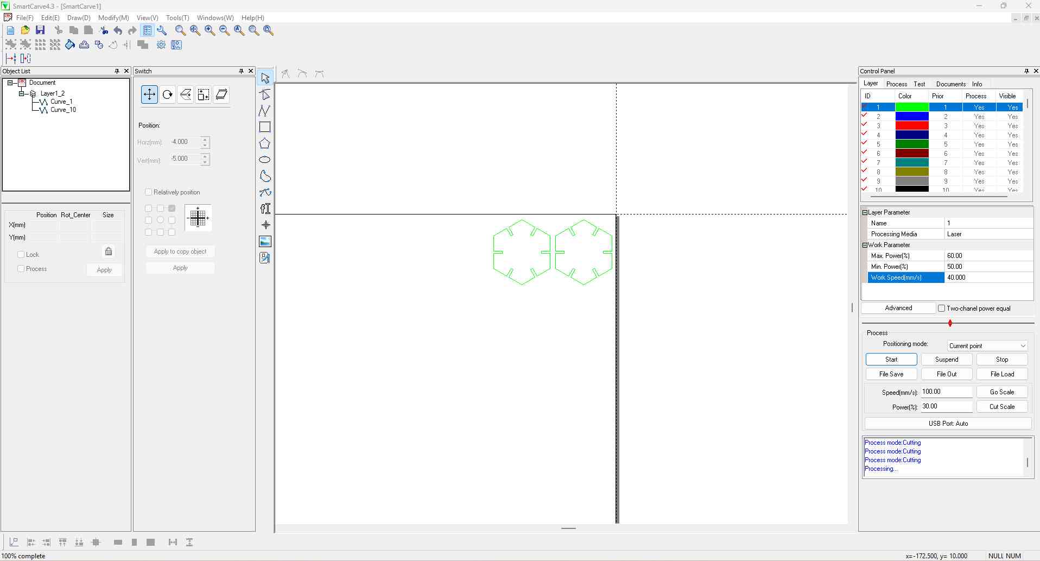Select the rectangle drawing tool
Image resolution: width=1040 pixels, height=561 pixels.
click(265, 127)
